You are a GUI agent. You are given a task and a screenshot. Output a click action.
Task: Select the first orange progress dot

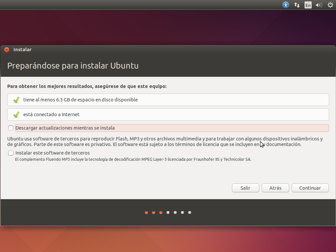click(x=146, y=212)
